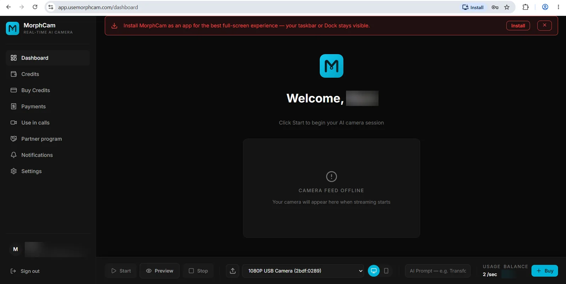Click the large MorphCam logo above Welcome
The height and width of the screenshot is (284, 566).
point(331,66)
